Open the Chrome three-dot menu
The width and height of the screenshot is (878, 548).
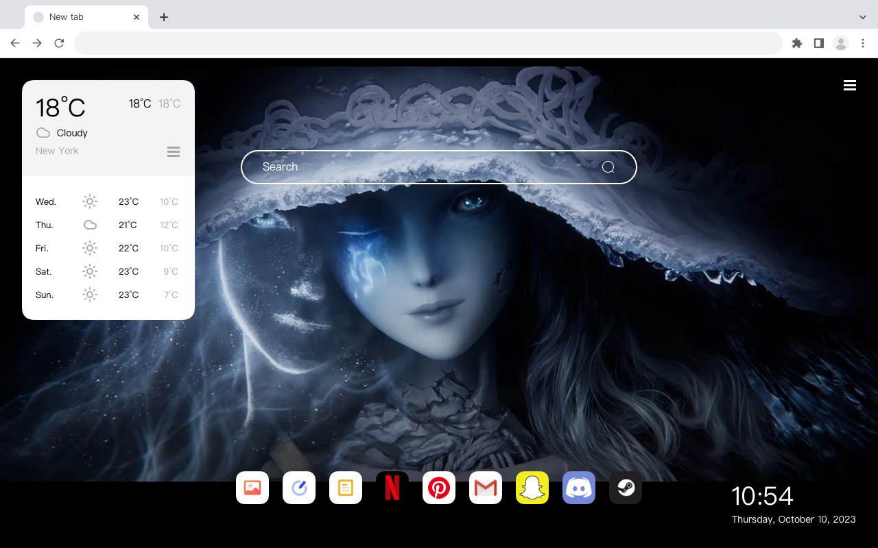pyautogui.click(x=863, y=43)
